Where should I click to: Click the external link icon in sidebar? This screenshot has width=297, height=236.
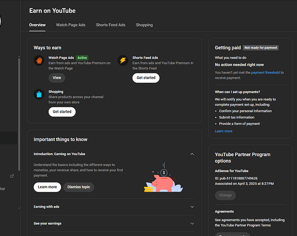click(x=12, y=176)
